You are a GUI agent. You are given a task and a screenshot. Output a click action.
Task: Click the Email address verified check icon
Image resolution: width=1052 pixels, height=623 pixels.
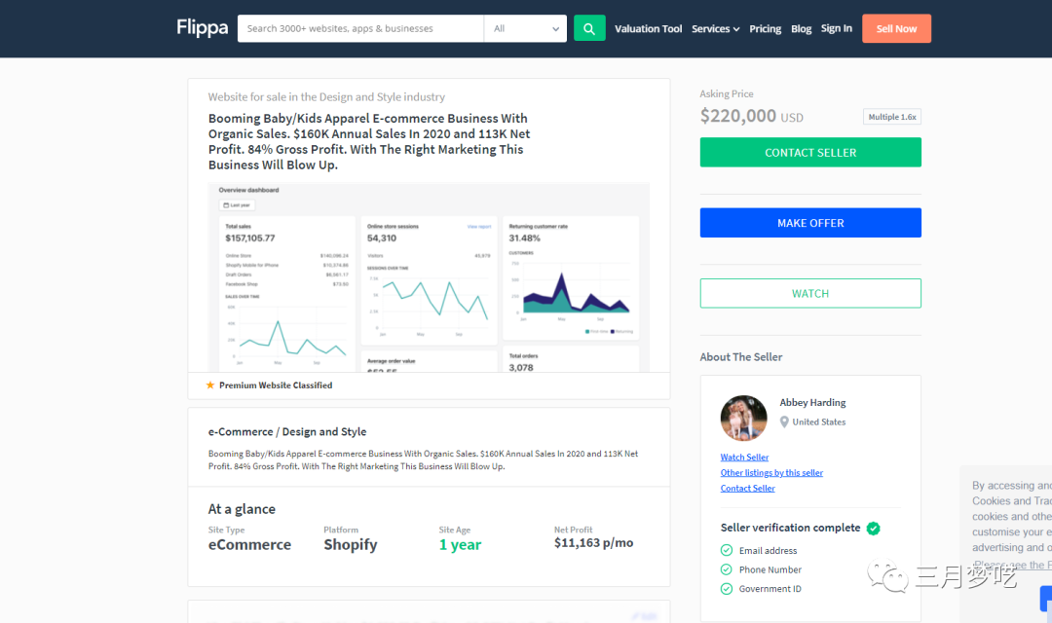(x=727, y=551)
